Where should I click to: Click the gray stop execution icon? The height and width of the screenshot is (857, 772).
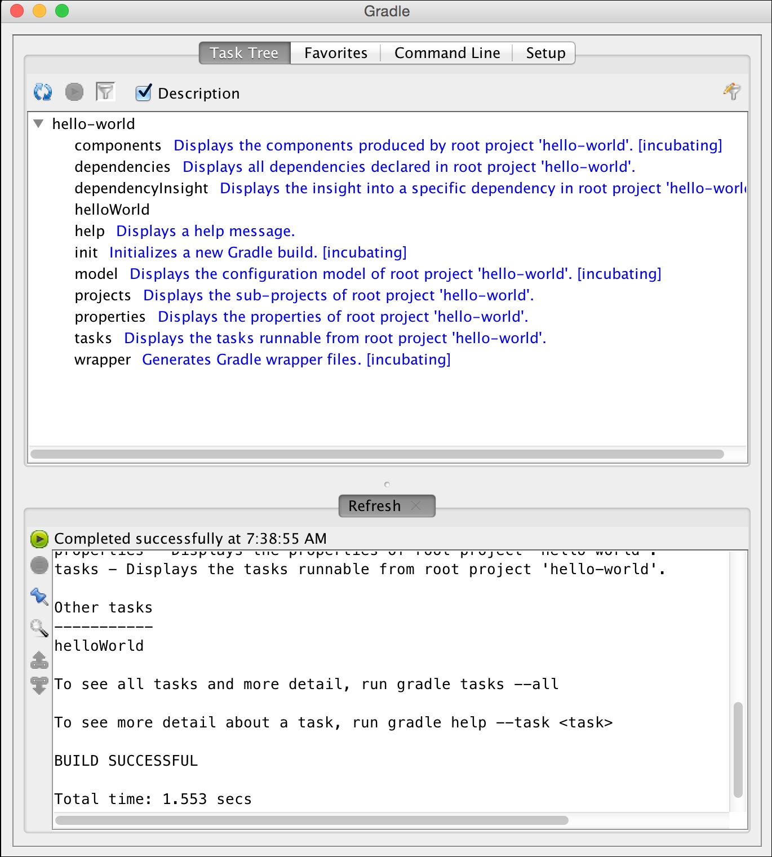coord(39,565)
